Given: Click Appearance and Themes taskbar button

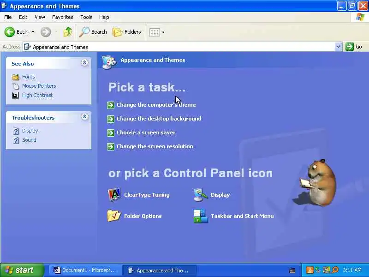Looking at the screenshot, I should click(159, 270).
